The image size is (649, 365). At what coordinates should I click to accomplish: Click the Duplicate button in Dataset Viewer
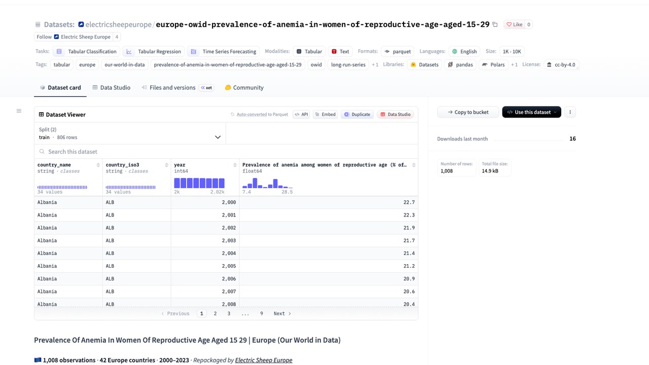(357, 115)
